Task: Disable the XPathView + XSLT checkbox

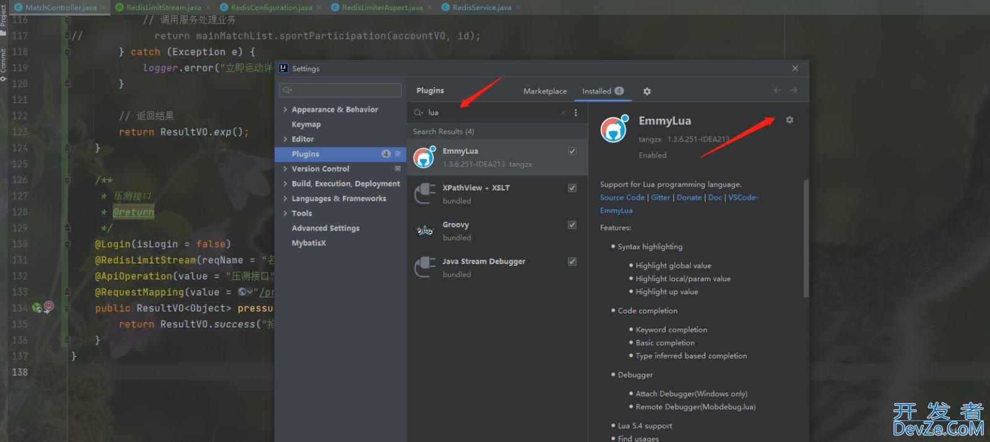Action: [572, 188]
